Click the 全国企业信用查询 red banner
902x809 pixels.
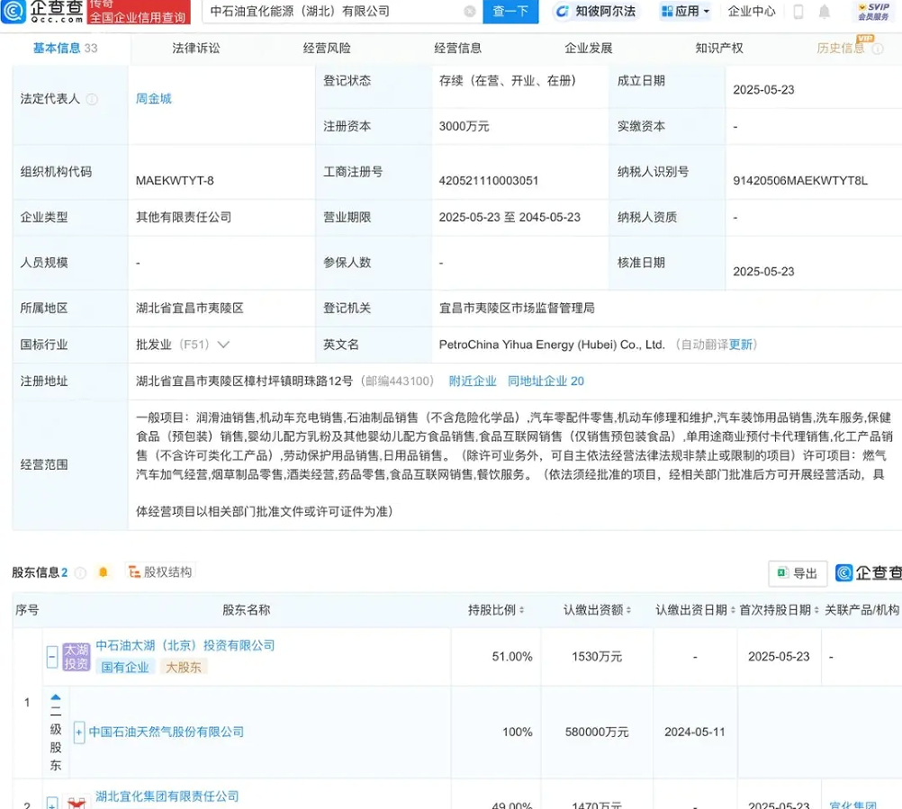138,12
